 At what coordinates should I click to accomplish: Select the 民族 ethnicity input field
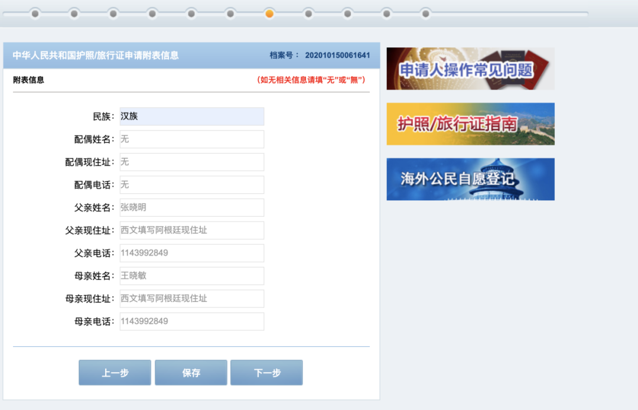click(x=190, y=116)
